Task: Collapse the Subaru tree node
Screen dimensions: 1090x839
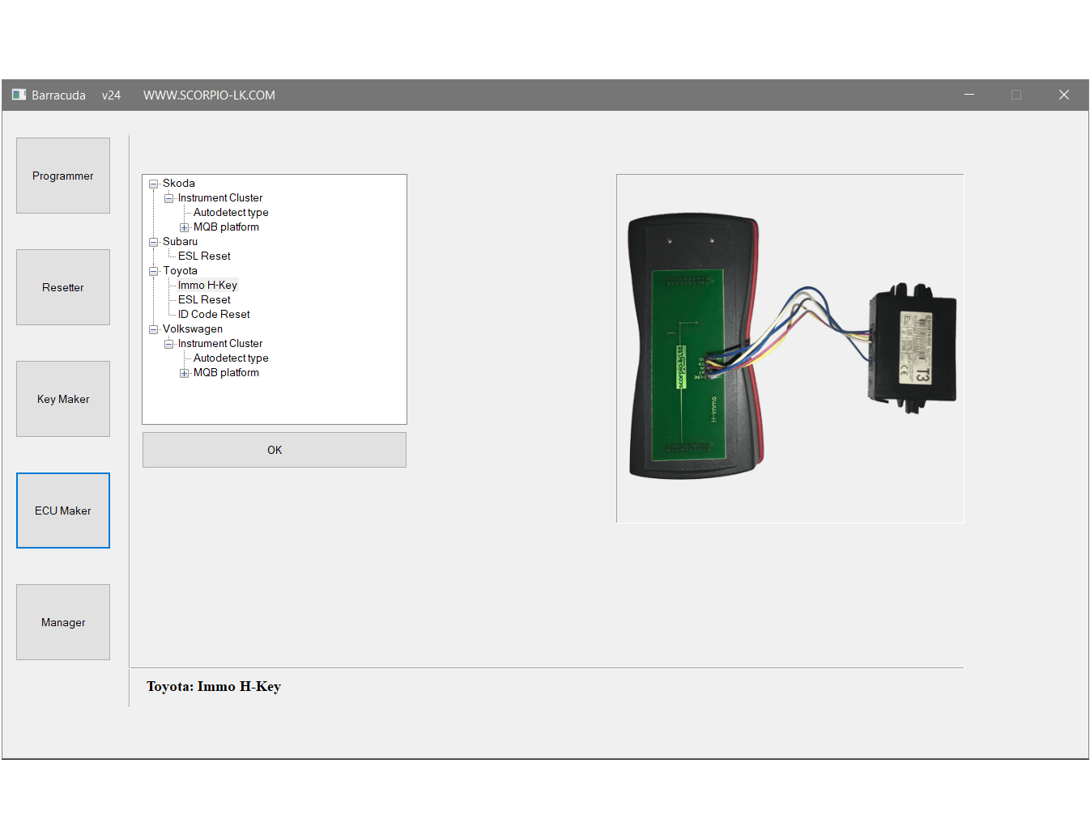Action: (153, 242)
